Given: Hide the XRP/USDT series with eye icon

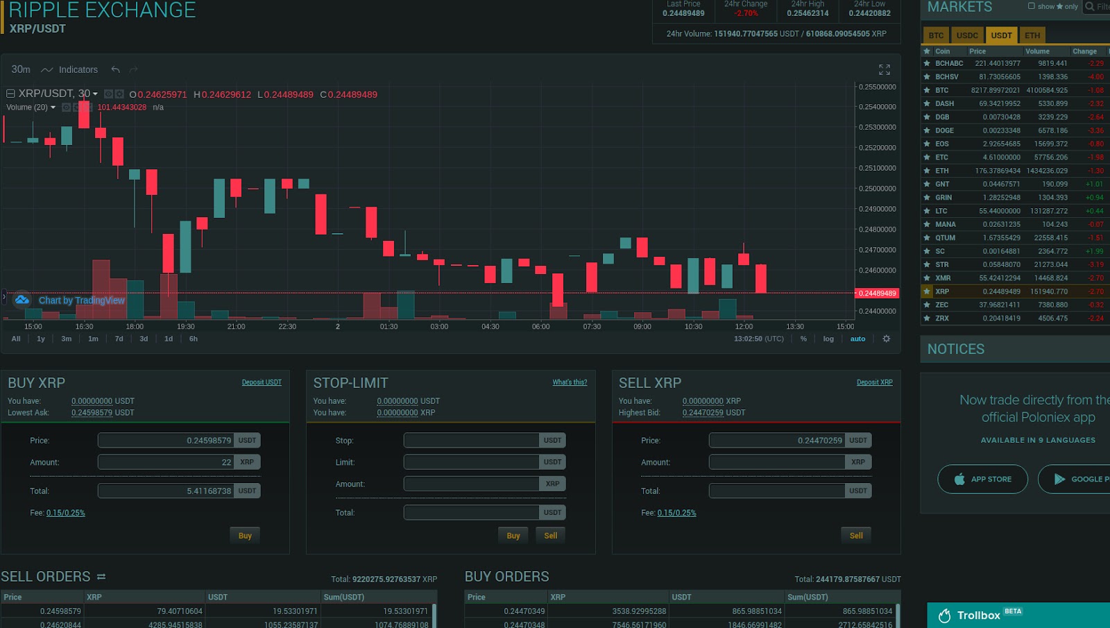Looking at the screenshot, I should 108,94.
